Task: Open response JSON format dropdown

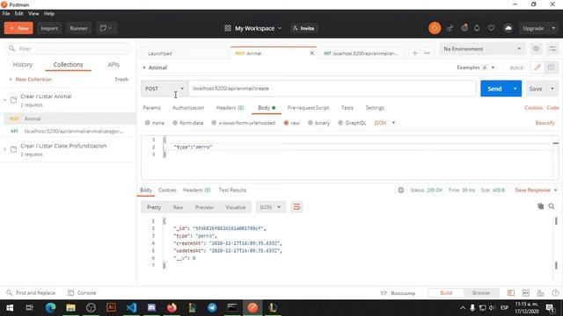Action: click(271, 207)
